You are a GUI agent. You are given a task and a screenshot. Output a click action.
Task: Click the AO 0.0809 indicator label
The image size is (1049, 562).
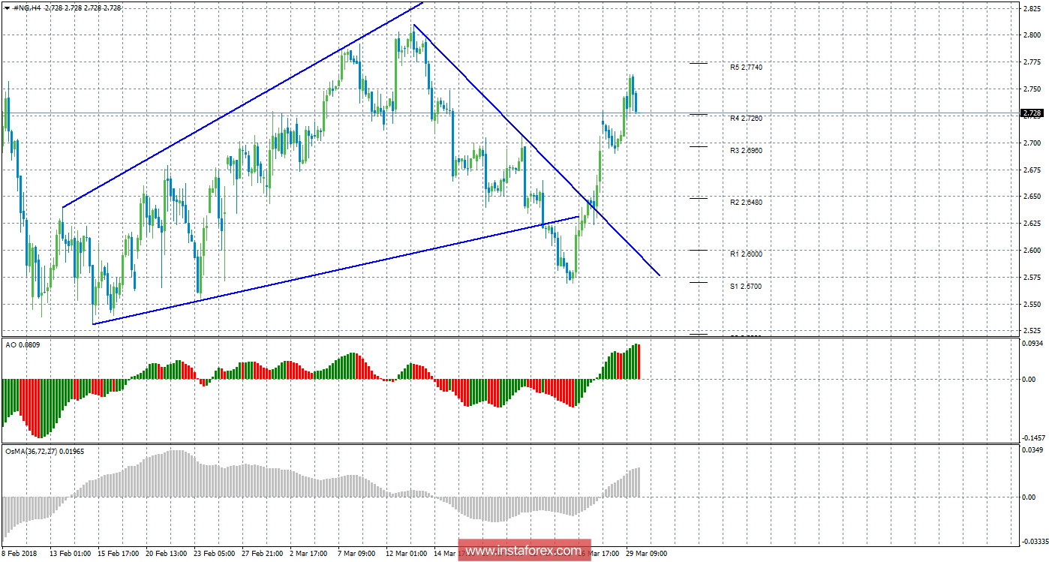22,347
